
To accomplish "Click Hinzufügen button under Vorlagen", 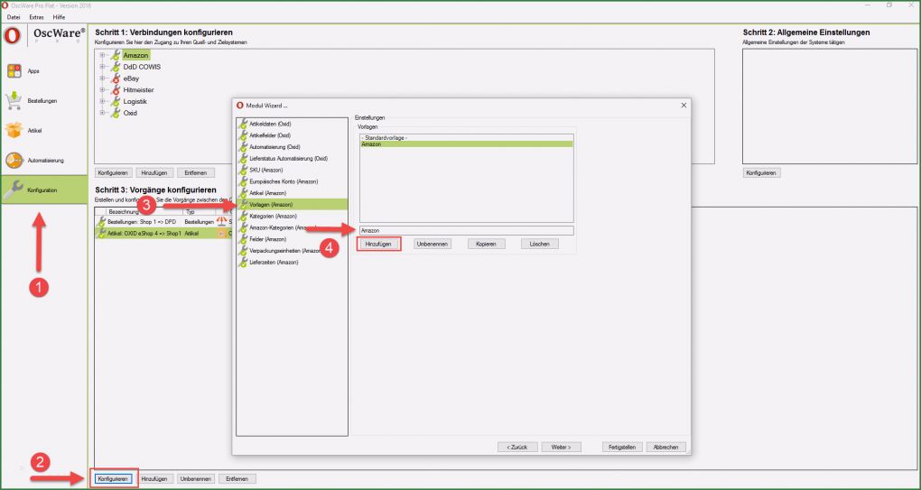I will pos(378,244).
